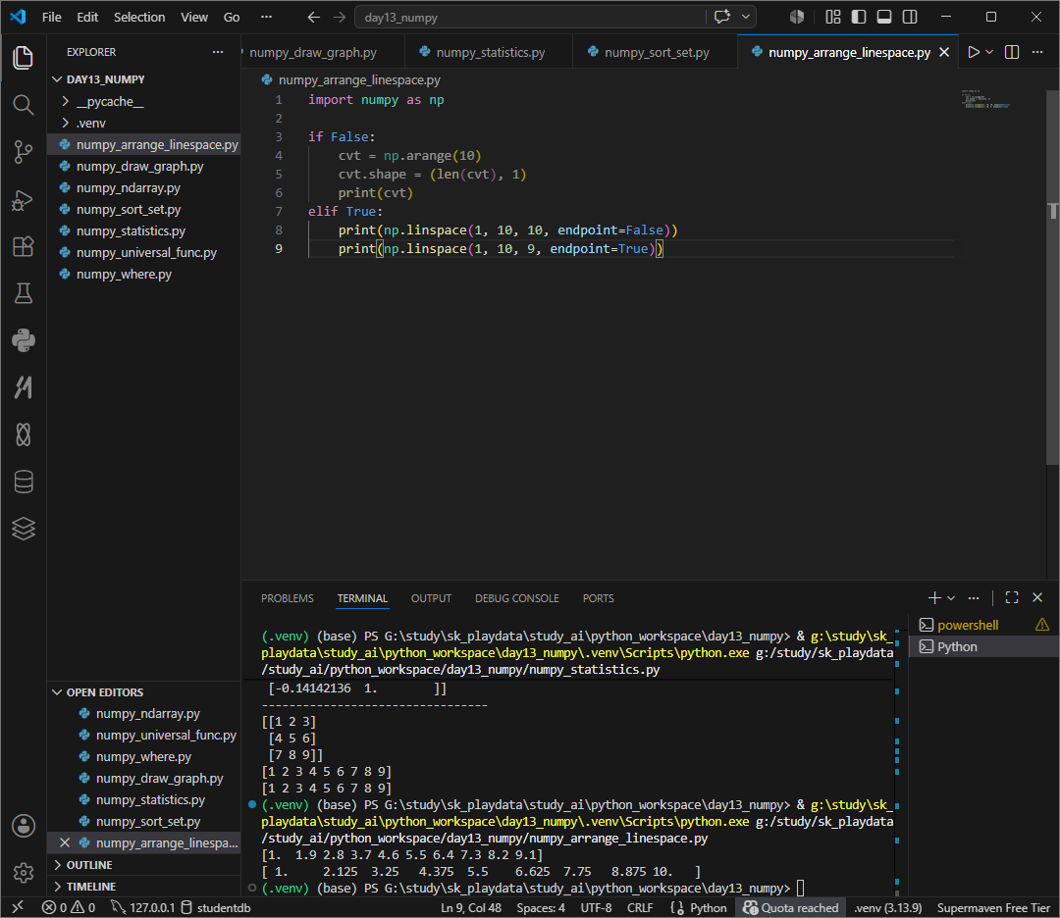Screen dimensions: 1060x918
Task: Open the Accounts menu icon
Action: pyautogui.click(x=23, y=826)
